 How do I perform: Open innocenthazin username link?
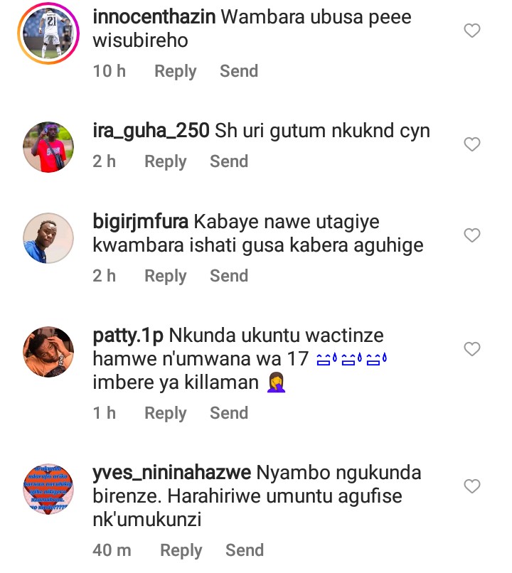click(154, 17)
